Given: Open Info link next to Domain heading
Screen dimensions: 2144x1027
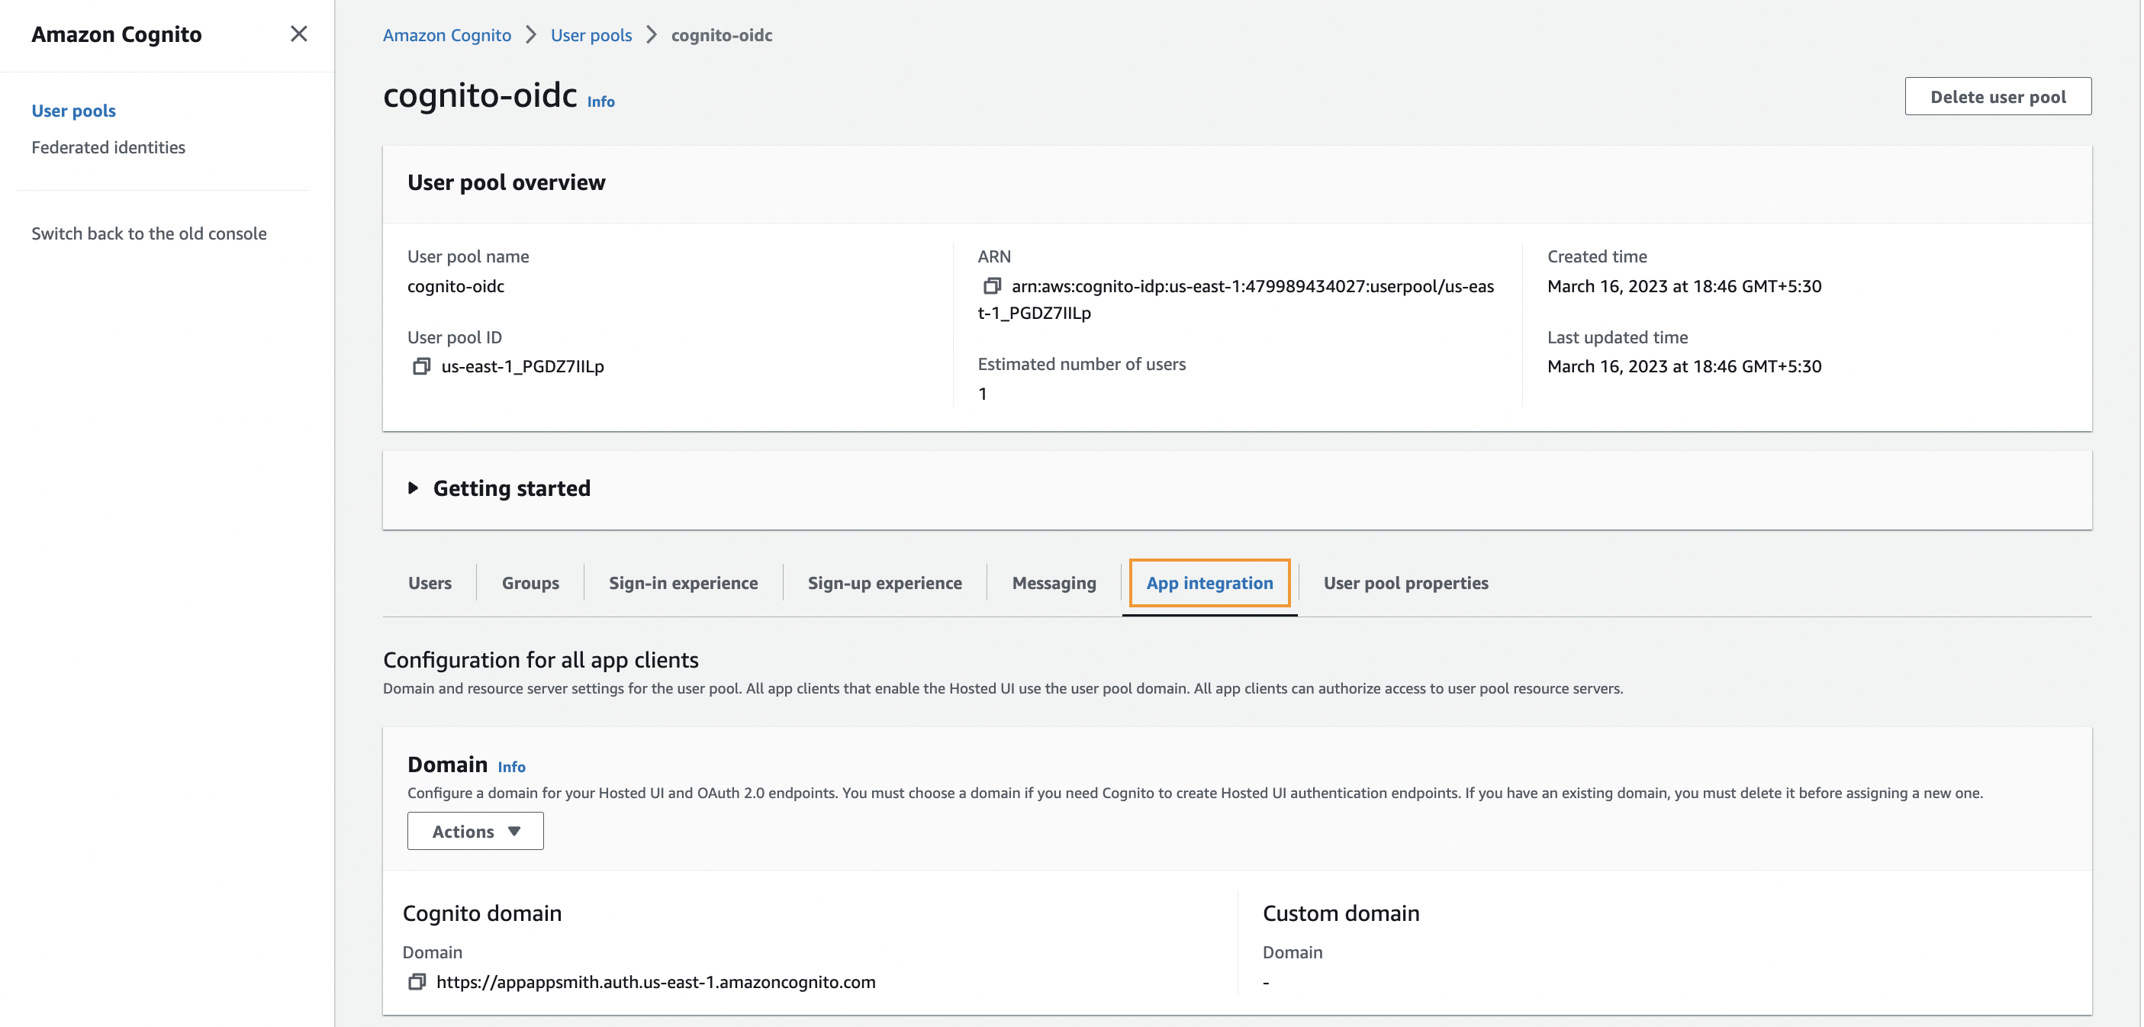Looking at the screenshot, I should pyautogui.click(x=511, y=767).
